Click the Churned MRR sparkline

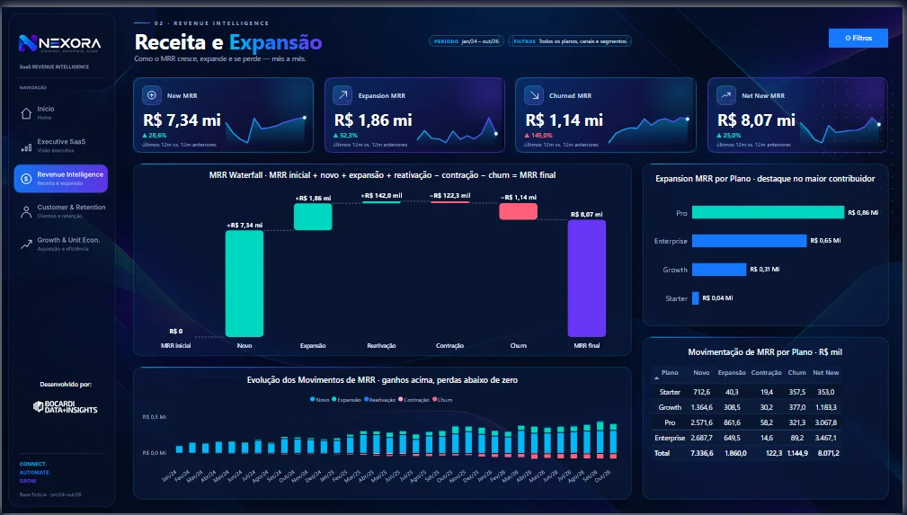648,129
